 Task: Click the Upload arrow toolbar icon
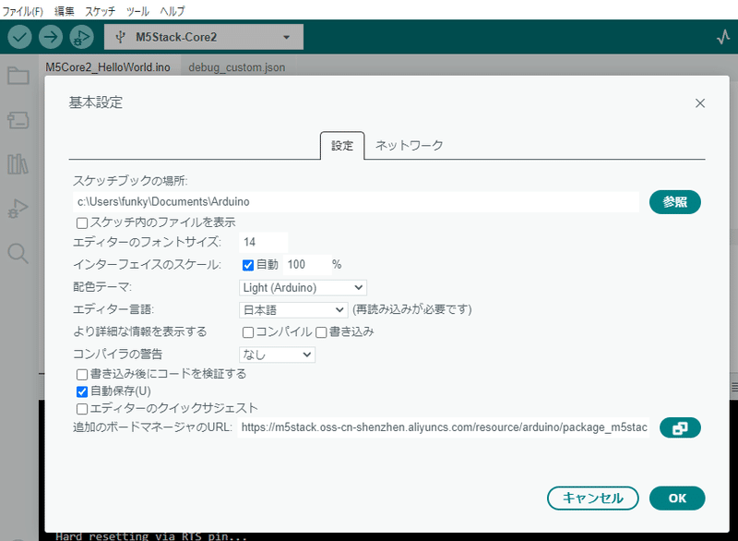(x=51, y=37)
